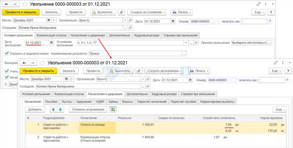Go forward using the arrow in back window
Image resolution: width=293 pixels, height=148 pixels.
point(15,4)
